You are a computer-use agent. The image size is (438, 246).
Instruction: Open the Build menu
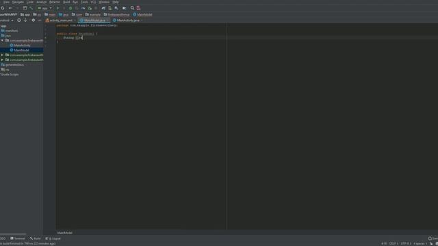[66, 2]
